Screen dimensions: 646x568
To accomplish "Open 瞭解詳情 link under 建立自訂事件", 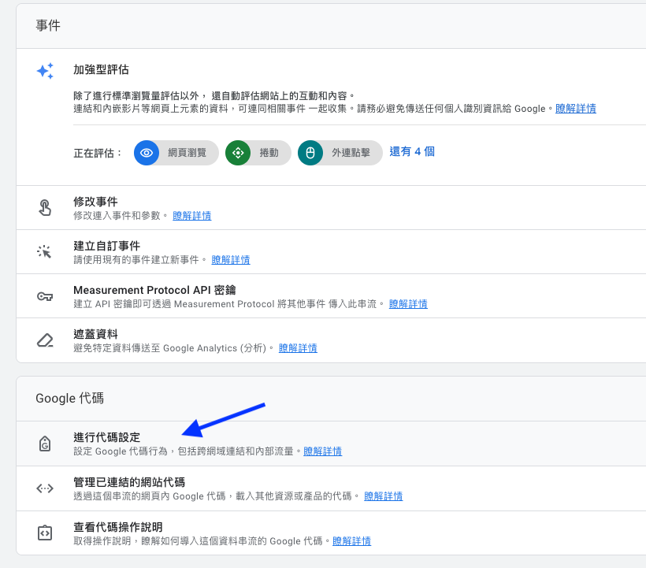I will coord(231,259).
